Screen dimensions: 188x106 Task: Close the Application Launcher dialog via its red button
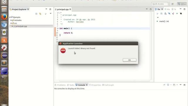coord(61,44)
